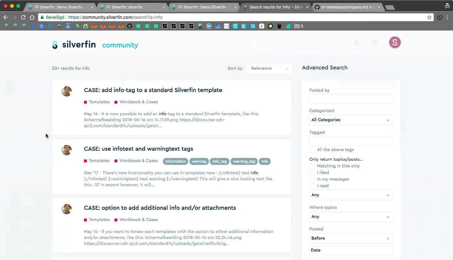Screen dimensions: 453x260
Task: Open the Google Calendar bookmark
Action: coord(68,26)
